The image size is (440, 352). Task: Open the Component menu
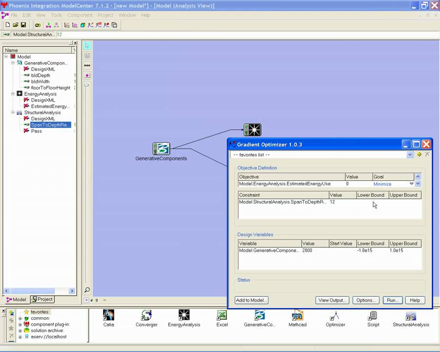pyautogui.click(x=80, y=15)
